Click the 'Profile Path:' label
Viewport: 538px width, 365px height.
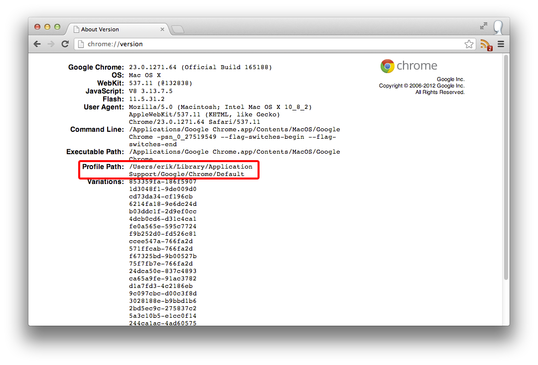pyautogui.click(x=103, y=167)
